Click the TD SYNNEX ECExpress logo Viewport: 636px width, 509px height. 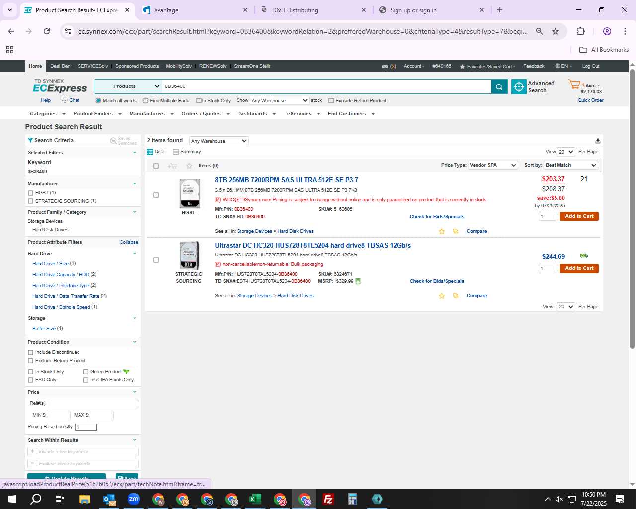click(x=60, y=86)
